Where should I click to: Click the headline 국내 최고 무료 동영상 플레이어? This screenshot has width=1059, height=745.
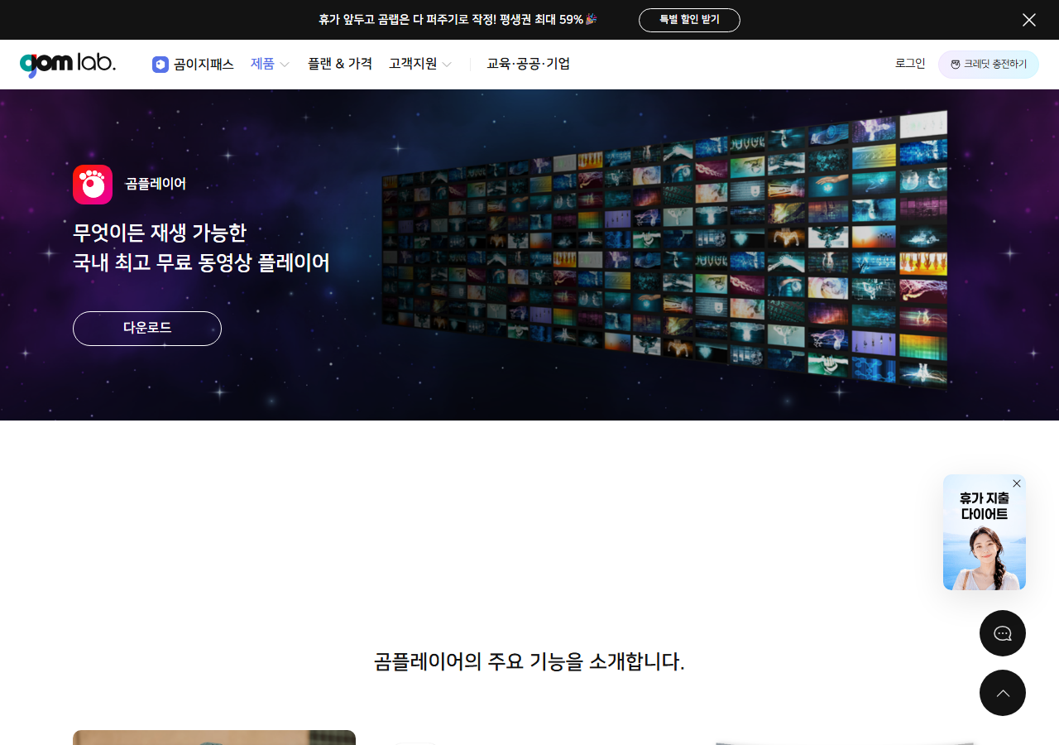point(201,263)
